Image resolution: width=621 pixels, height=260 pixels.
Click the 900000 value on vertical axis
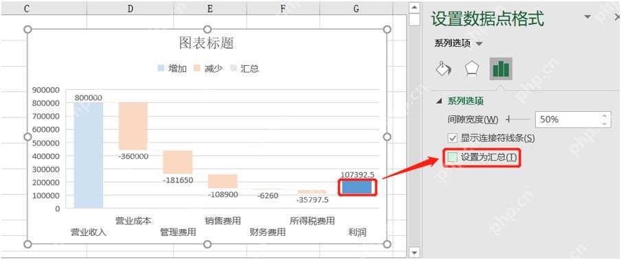45,90
